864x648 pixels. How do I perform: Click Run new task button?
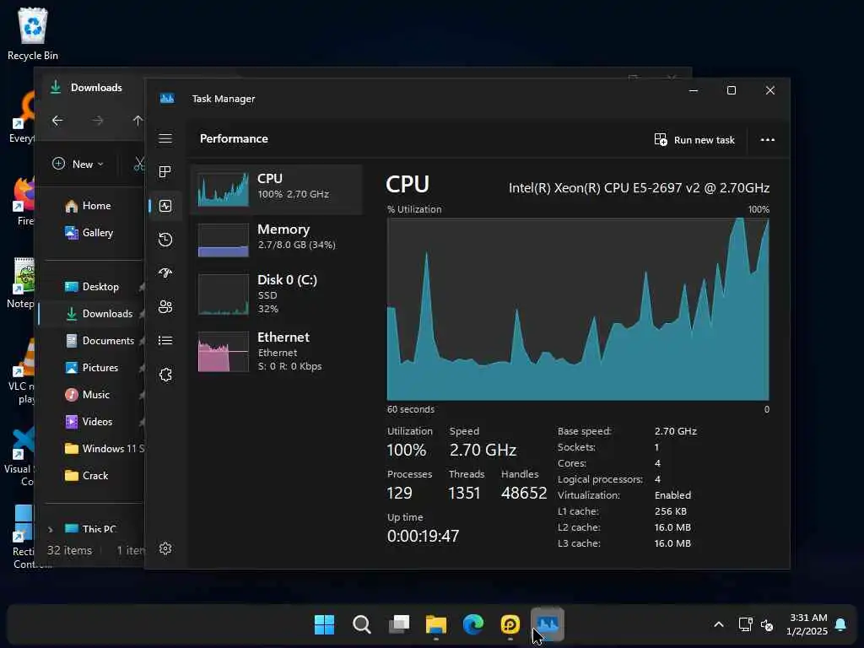[x=694, y=140]
